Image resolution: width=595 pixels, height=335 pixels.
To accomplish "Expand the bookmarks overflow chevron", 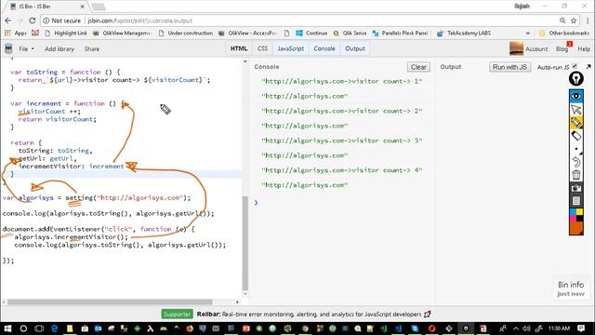I will pyautogui.click(x=527, y=33).
